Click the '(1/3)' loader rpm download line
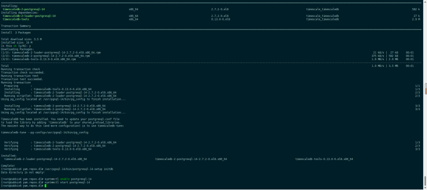 click(x=51, y=52)
